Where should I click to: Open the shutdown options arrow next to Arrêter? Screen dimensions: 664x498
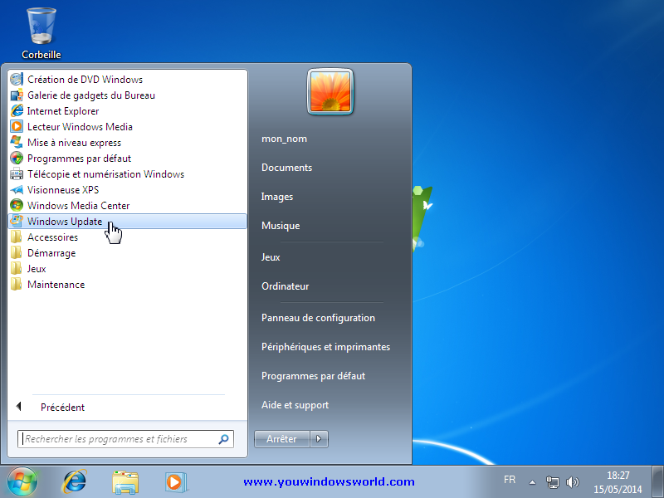click(319, 439)
